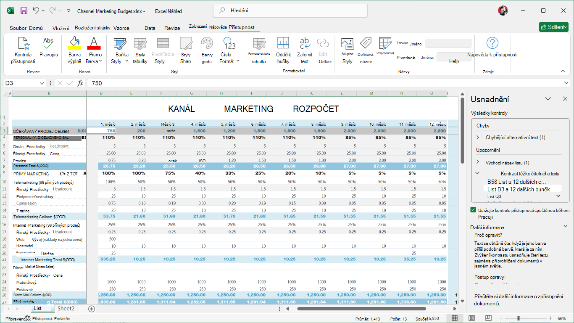Open Name Box dropdown arrow
Screen dimensions: 574x323
coord(42,83)
